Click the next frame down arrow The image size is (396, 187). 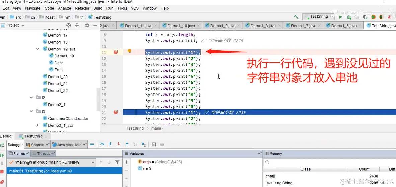click(x=109, y=162)
